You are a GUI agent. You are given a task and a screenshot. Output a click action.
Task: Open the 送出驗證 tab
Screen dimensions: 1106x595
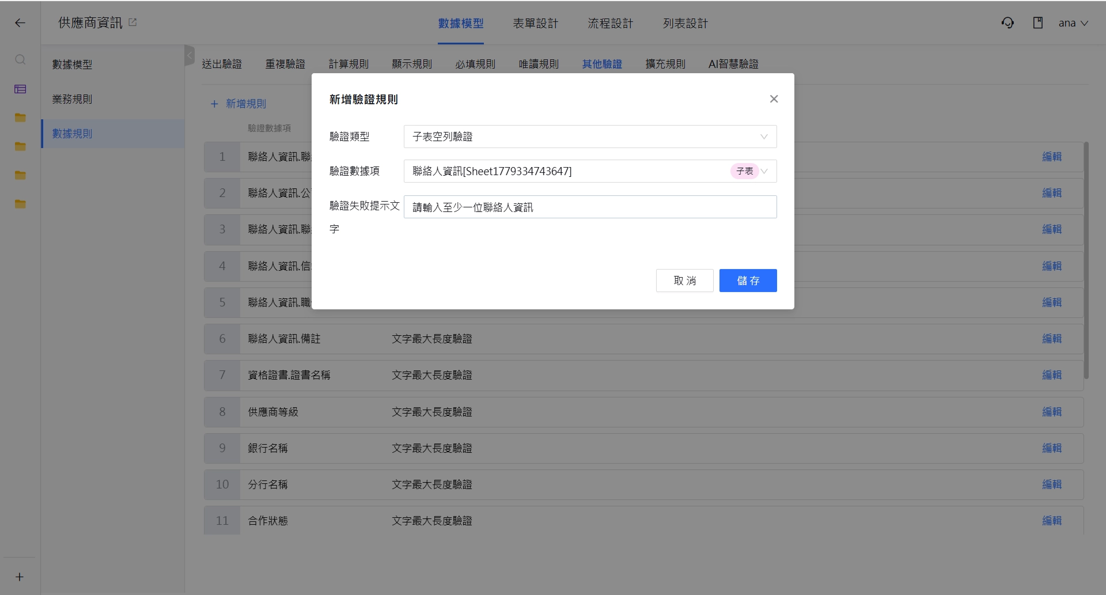pyautogui.click(x=222, y=64)
